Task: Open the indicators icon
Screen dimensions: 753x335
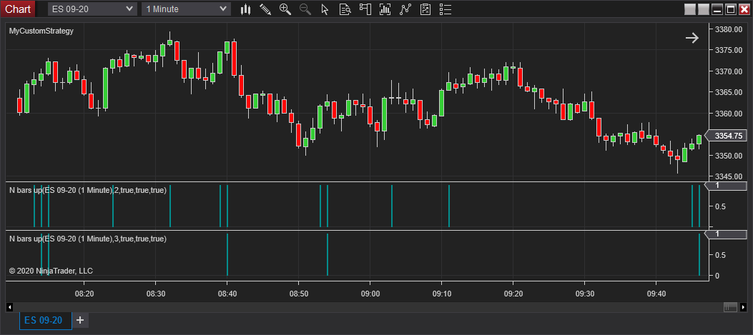Action: (x=385, y=9)
